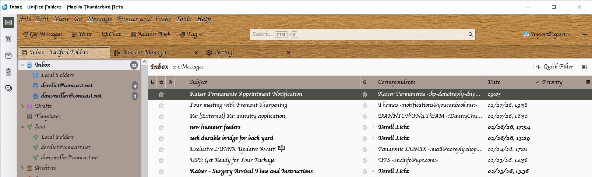Open the File menu
This screenshot has width=592, height=177.
coord(25,19)
